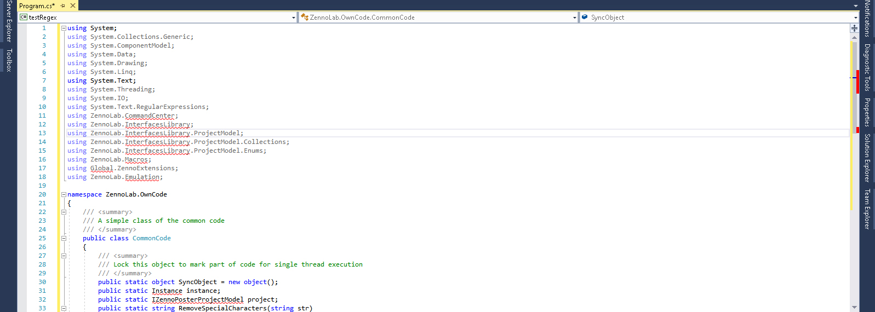Click the line 'using System.Text.RegularExpressions;'
Screen dimensions: 875x312
[x=138, y=107]
